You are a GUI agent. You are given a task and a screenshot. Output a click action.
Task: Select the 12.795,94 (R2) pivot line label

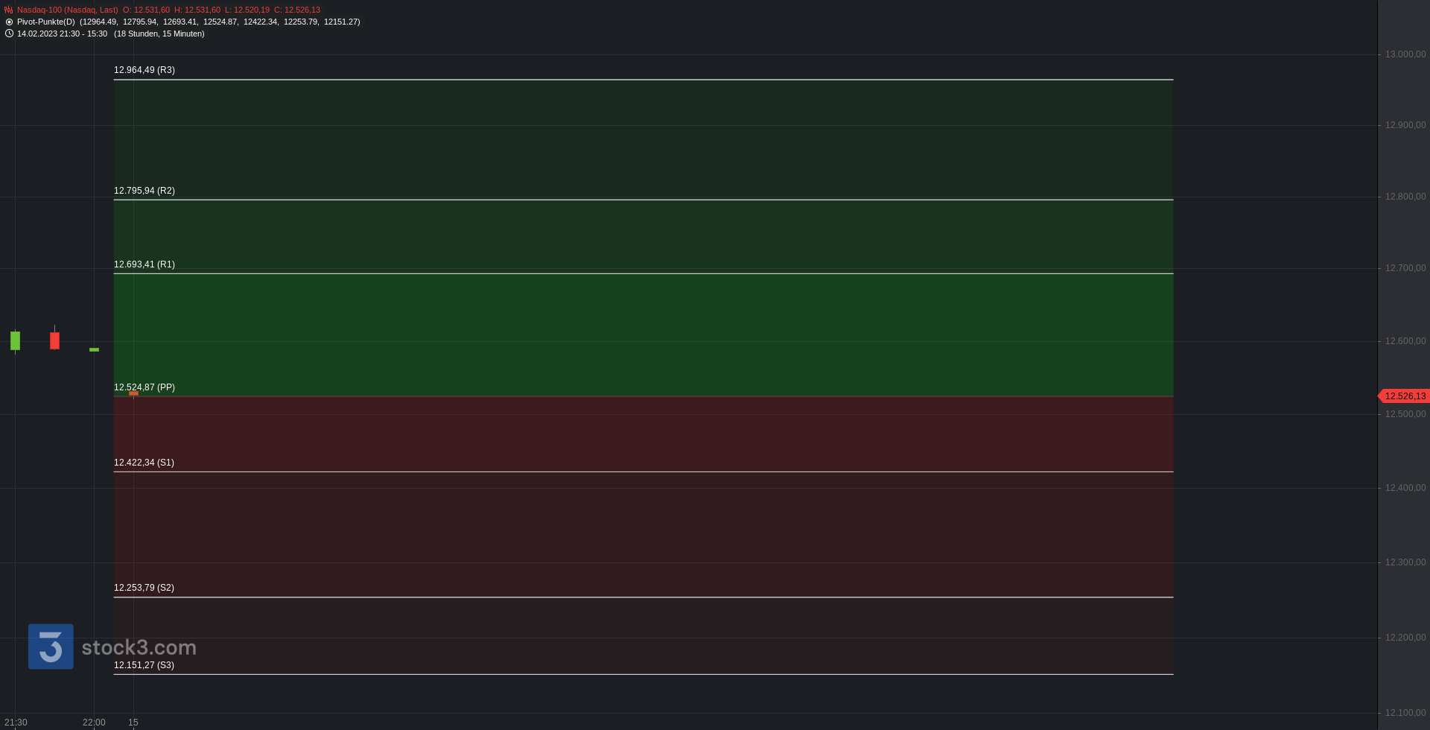[x=144, y=191]
